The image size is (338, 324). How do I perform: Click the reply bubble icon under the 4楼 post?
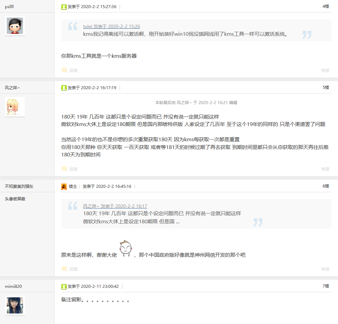point(64,70)
